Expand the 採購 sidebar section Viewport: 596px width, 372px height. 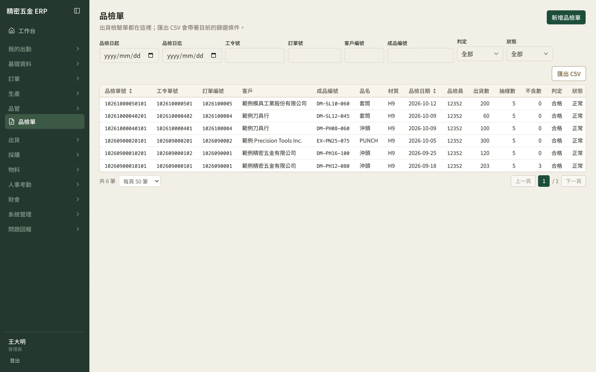(x=45, y=155)
